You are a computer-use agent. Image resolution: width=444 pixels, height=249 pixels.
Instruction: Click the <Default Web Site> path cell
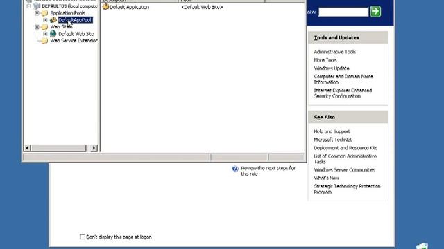tap(202, 7)
